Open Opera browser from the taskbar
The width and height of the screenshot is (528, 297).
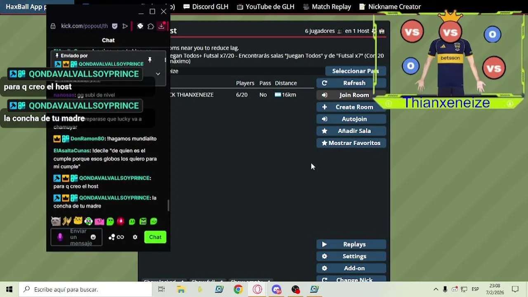(257, 289)
